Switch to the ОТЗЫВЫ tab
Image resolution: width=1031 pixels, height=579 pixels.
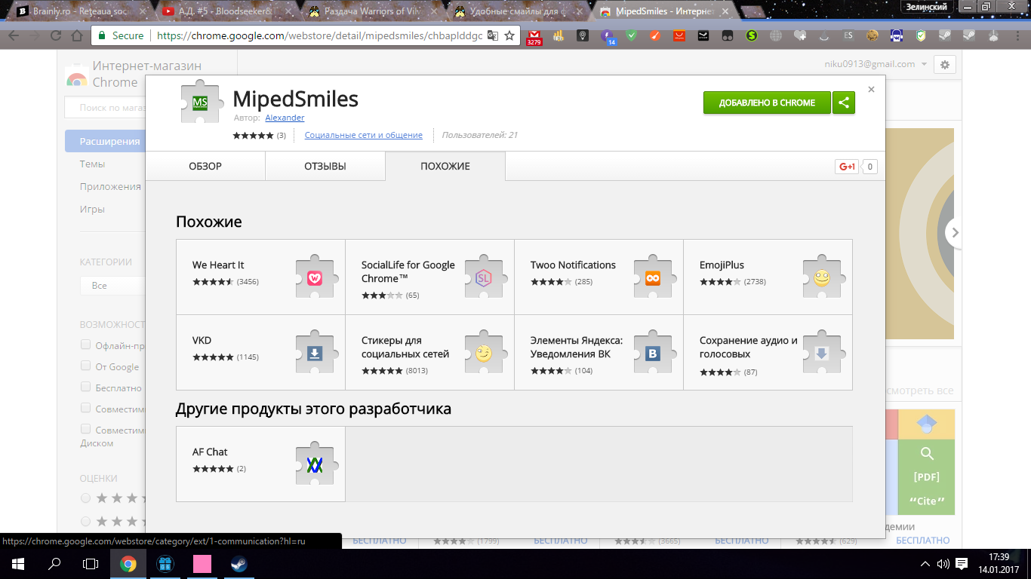(325, 167)
